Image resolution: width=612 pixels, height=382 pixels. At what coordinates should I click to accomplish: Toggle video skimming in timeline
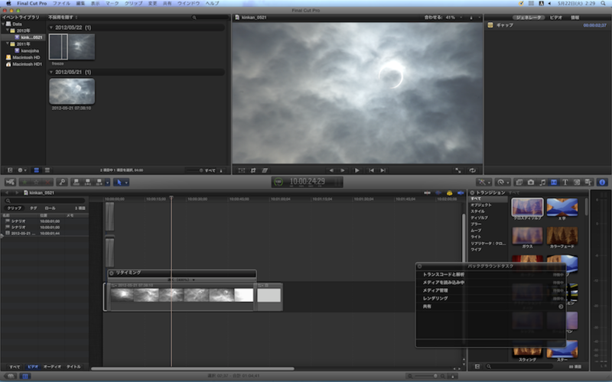pos(428,193)
